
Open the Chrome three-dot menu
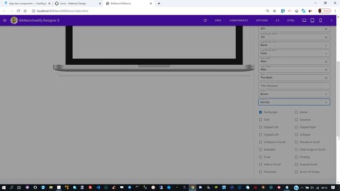coord(335,11)
